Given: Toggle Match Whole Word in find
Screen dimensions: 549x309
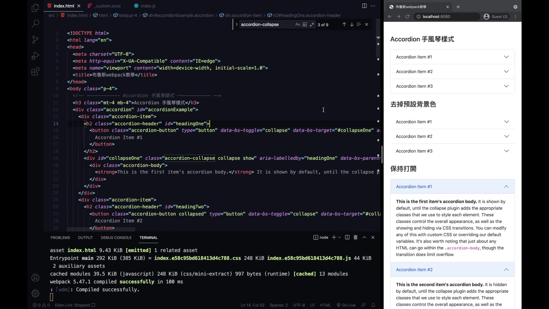Looking at the screenshot, I should point(305,25).
